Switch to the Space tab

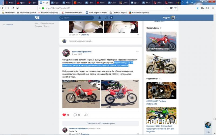(x=21, y=3)
